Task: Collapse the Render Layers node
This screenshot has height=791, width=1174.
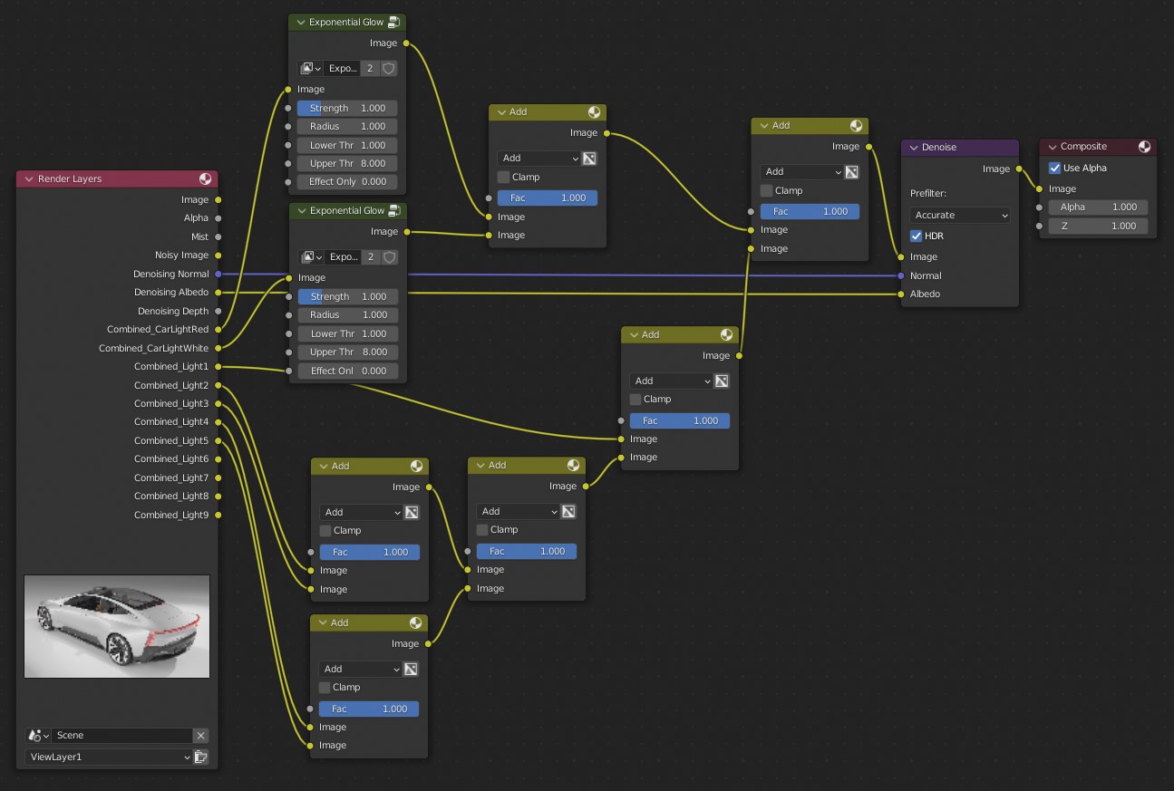Action: coord(29,178)
